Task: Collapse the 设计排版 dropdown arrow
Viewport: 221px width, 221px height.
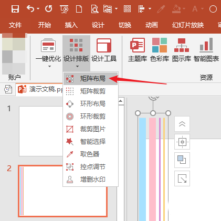Action: 77,67
